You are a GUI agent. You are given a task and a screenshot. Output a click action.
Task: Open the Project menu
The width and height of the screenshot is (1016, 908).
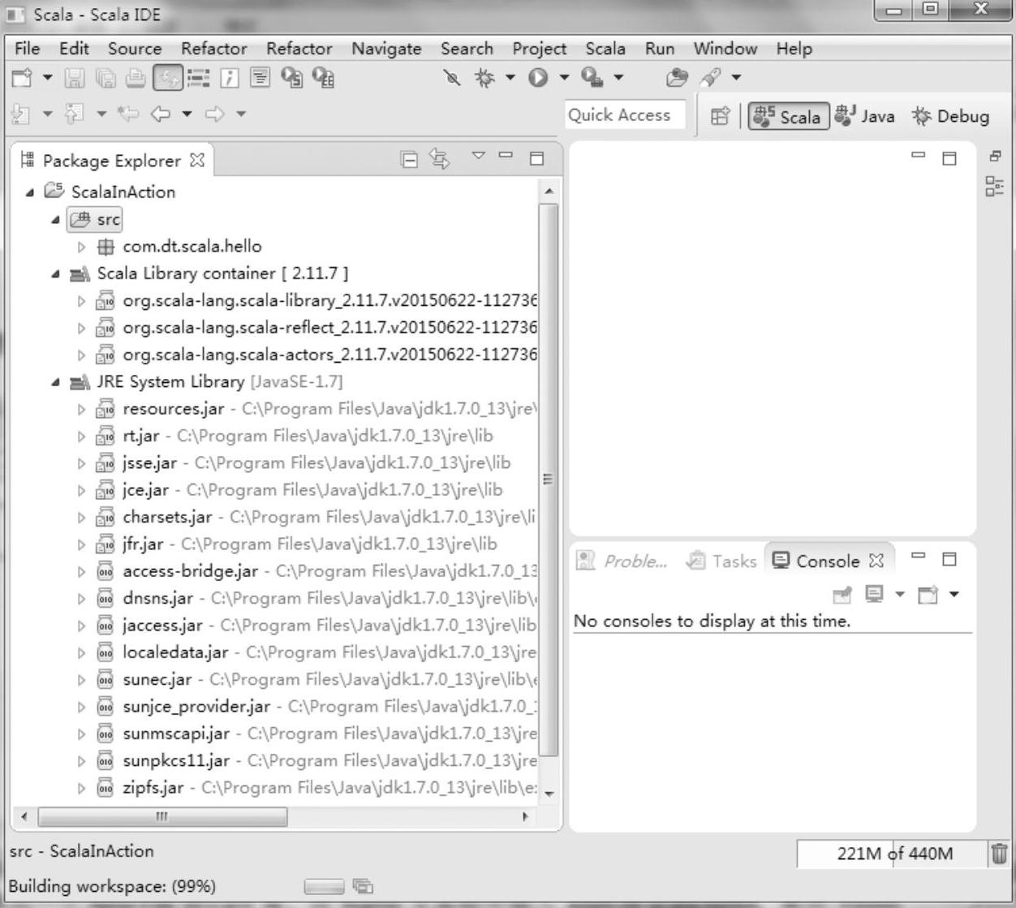pyautogui.click(x=539, y=49)
